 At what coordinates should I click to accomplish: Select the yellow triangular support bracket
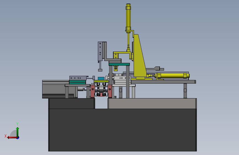coord(139,56)
